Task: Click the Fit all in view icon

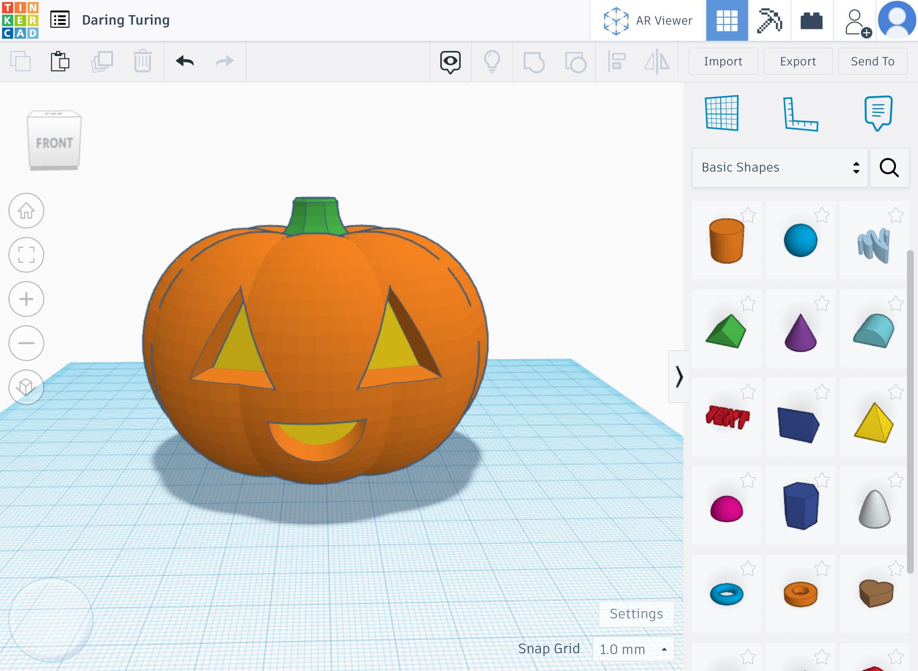Action: tap(26, 255)
